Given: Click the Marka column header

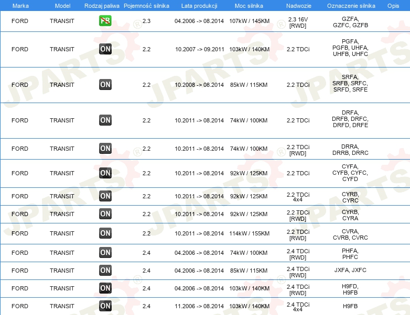Looking at the screenshot, I should (x=20, y=6).
